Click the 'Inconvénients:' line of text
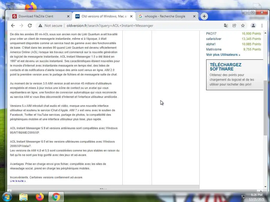Image resolution: width=270 pixels, height=202 pixels. click(x=46, y=177)
